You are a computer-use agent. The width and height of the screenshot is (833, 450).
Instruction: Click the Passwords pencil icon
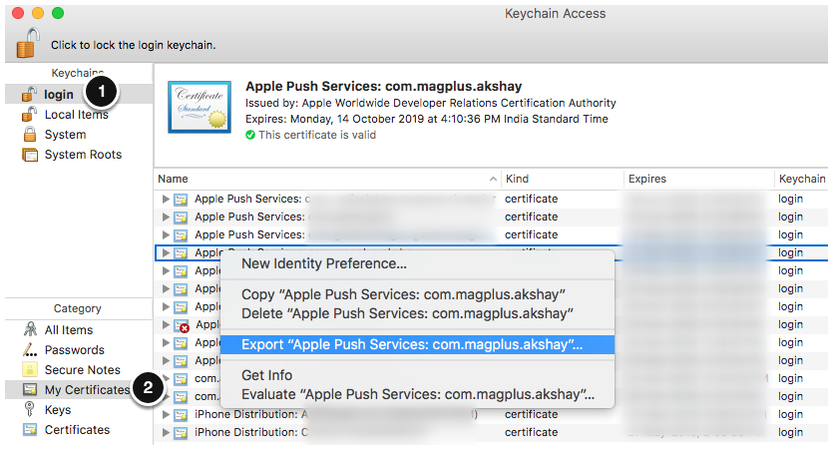[x=30, y=350]
